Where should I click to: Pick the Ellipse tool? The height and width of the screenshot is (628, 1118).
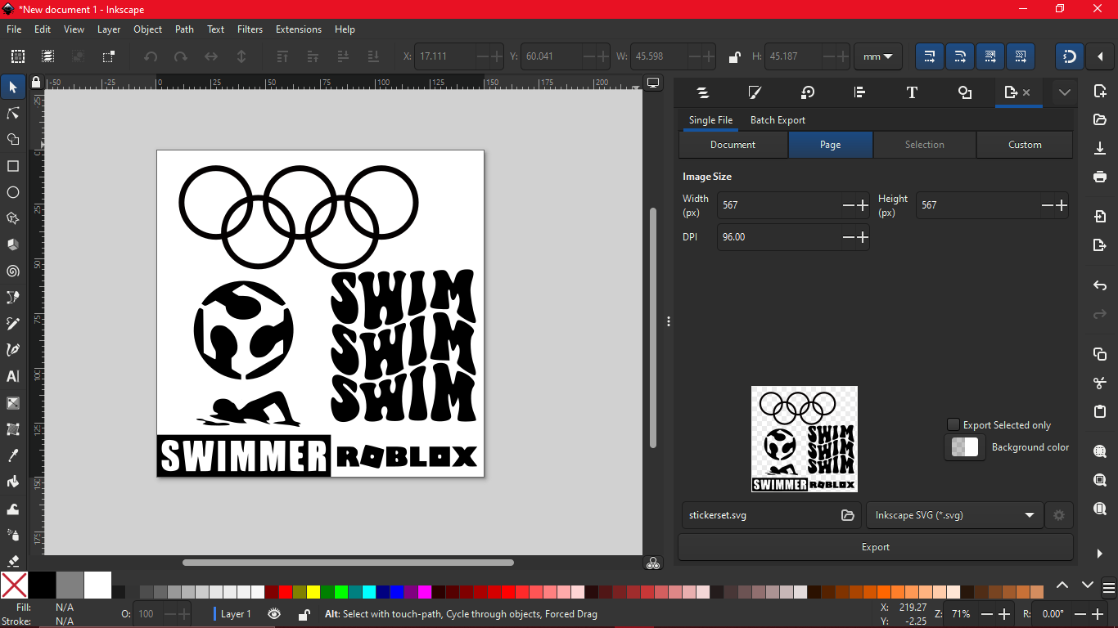pos(13,192)
